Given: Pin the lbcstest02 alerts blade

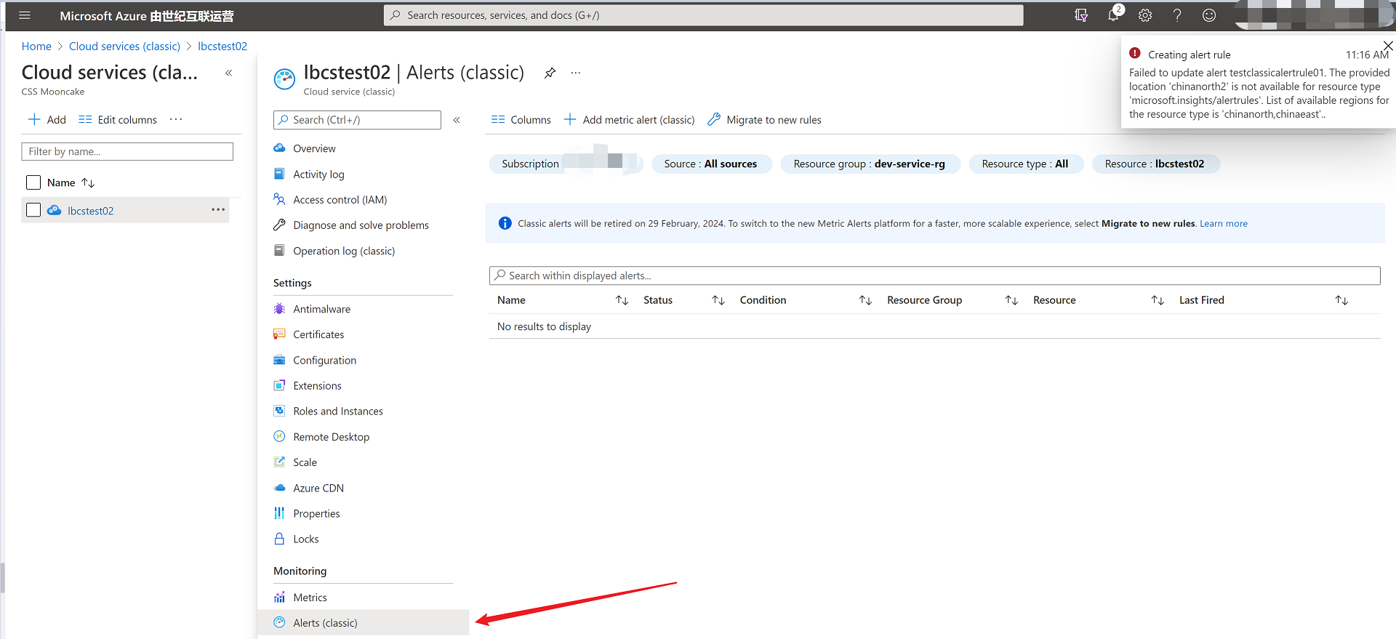Looking at the screenshot, I should pyautogui.click(x=550, y=73).
